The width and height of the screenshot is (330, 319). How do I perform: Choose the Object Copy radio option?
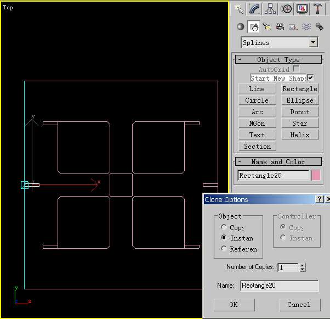click(x=224, y=227)
